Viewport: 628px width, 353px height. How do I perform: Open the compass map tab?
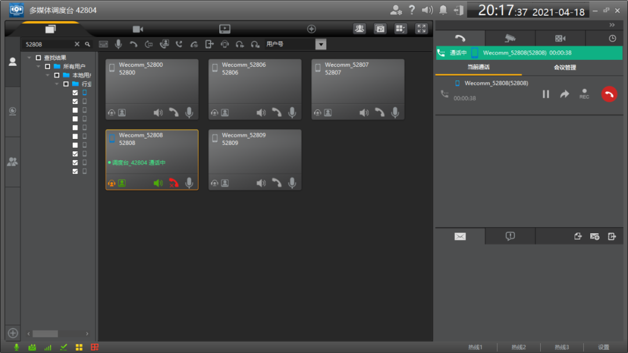point(312,29)
